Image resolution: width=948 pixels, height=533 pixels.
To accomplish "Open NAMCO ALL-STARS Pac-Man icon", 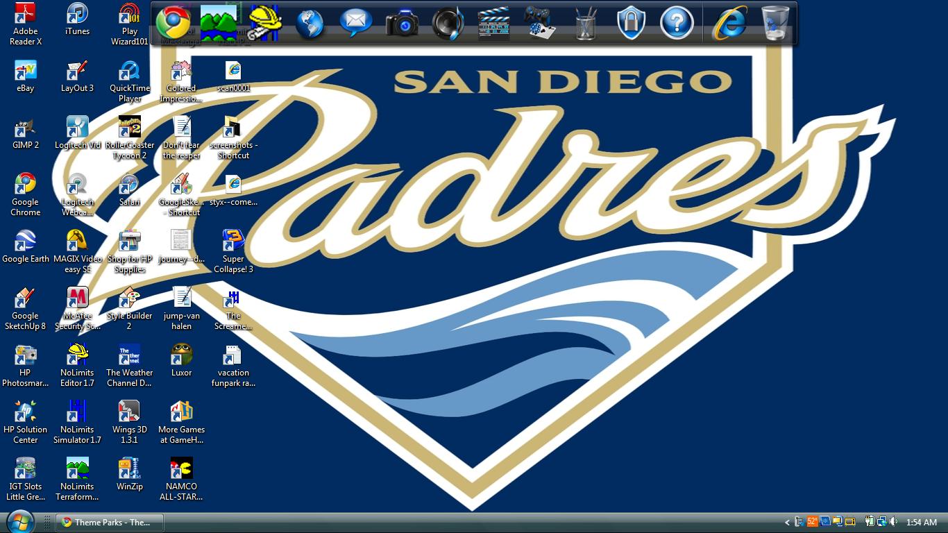I will pos(181,480).
